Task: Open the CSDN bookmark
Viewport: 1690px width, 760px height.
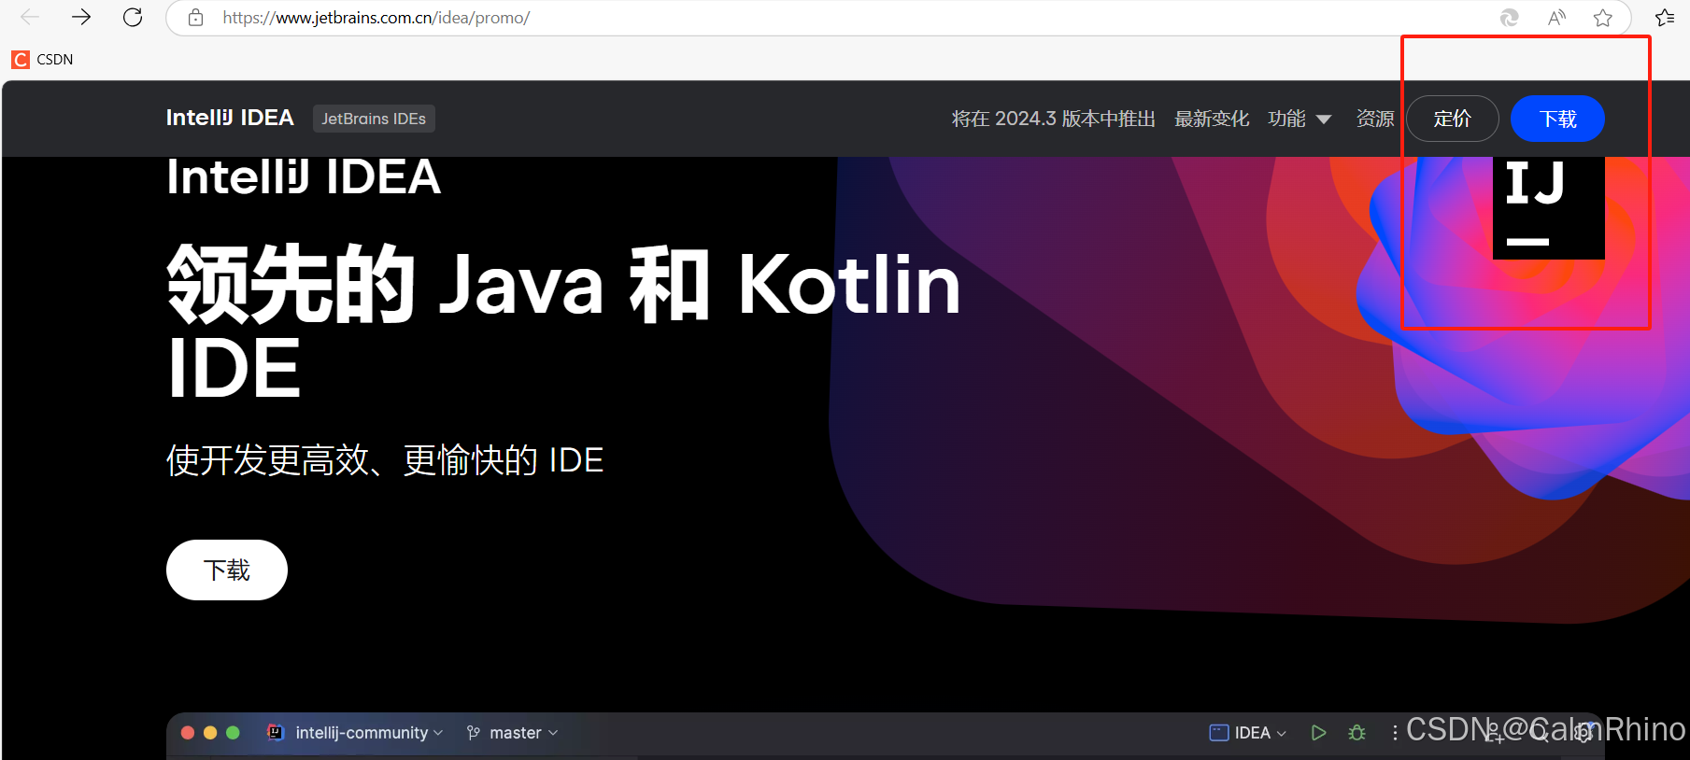Action: pyautogui.click(x=42, y=59)
